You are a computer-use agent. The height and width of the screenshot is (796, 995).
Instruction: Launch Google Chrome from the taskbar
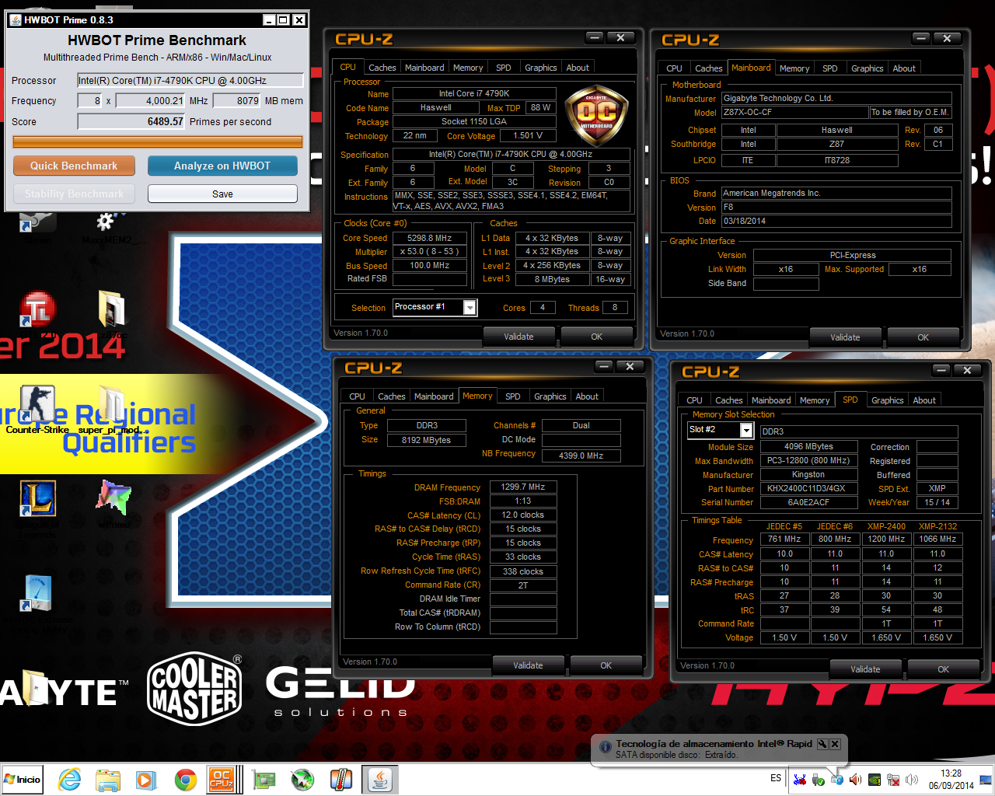[x=185, y=780]
